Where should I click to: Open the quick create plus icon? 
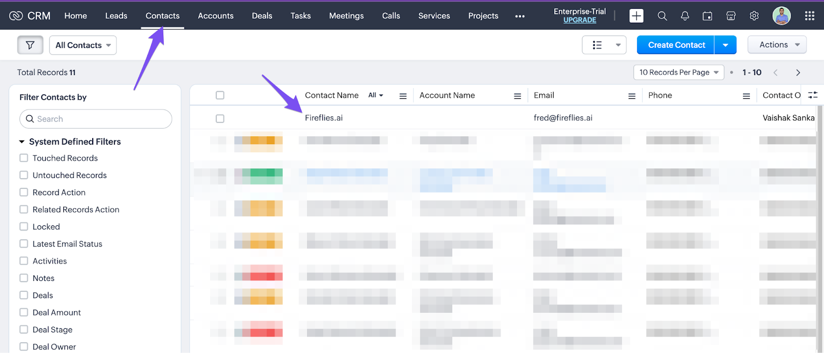pyautogui.click(x=636, y=16)
